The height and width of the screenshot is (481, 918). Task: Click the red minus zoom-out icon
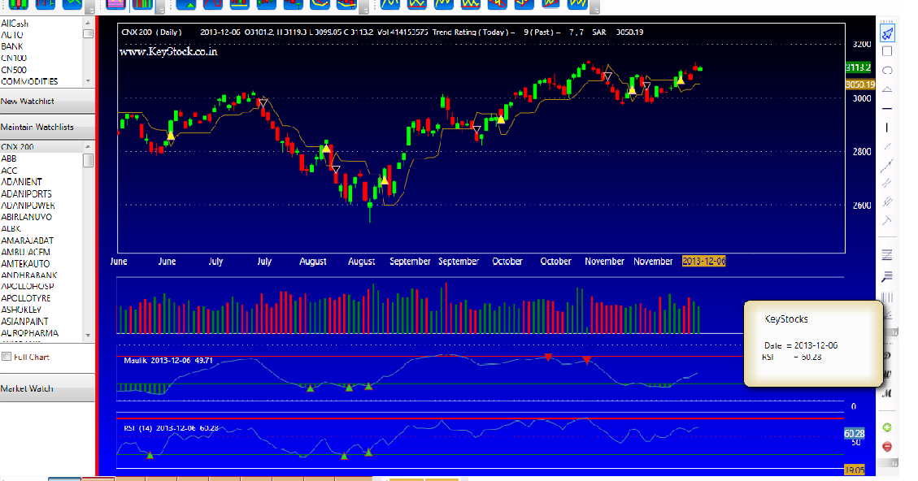[x=887, y=447]
